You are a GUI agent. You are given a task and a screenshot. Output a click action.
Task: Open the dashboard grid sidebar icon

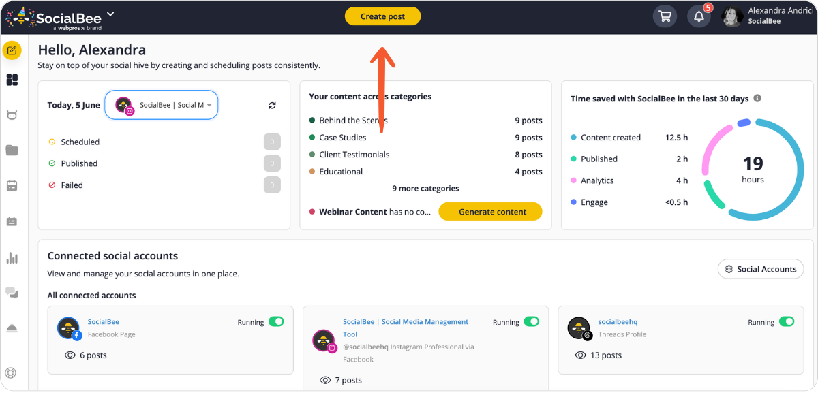12,80
